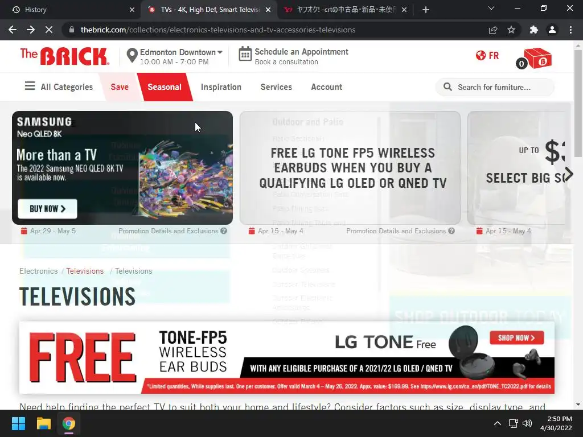Open the Seasonal menu item

165,87
